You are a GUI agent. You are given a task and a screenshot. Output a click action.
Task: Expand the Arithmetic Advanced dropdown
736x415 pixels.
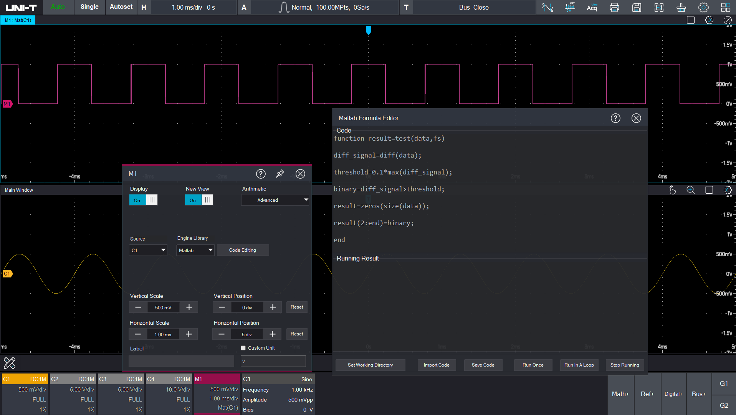[275, 200]
